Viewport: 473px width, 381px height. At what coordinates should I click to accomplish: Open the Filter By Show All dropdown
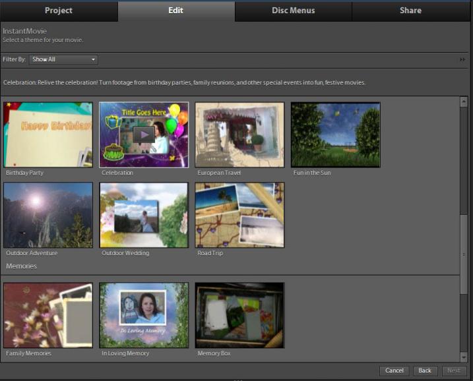pyautogui.click(x=63, y=59)
